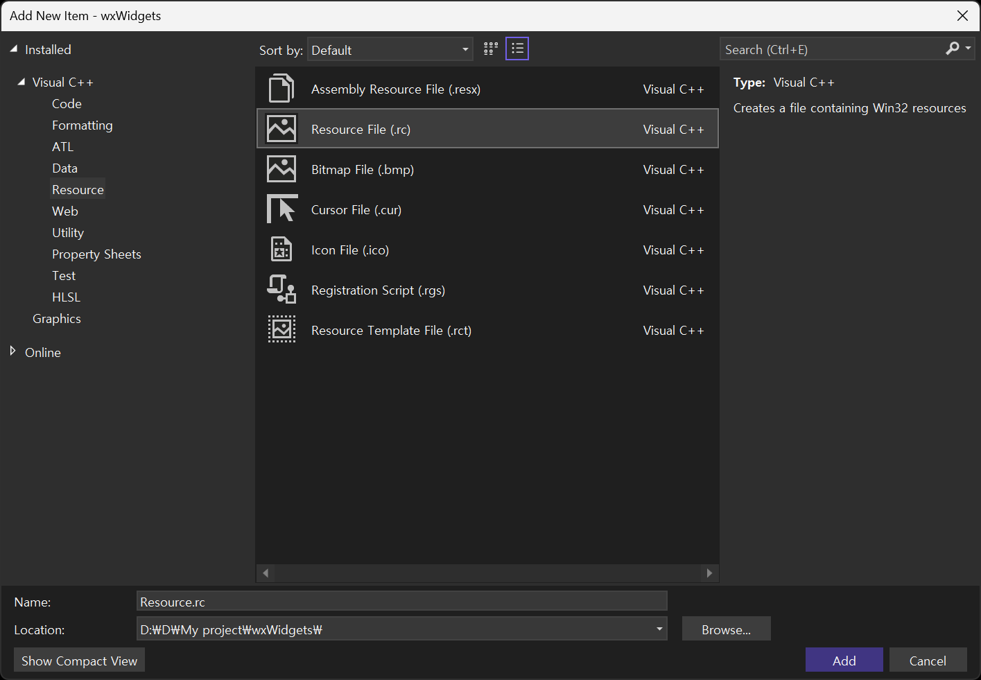Click the Cancel button
This screenshot has width=981, height=680.
pos(928,660)
